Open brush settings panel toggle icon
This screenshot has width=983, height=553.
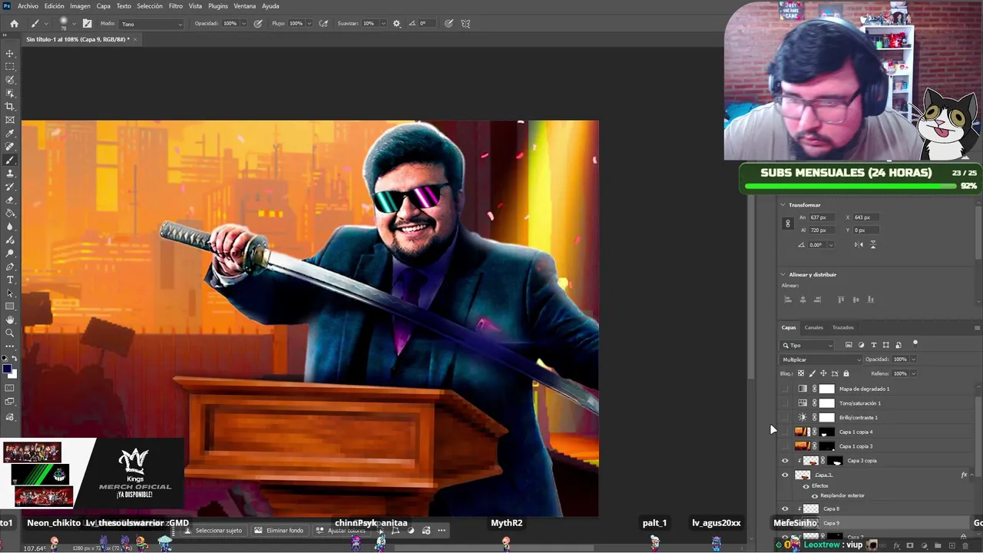[87, 24]
